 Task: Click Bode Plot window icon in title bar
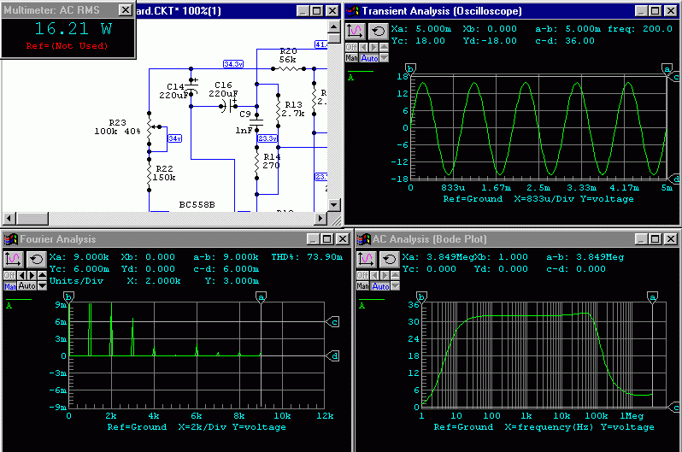coord(363,239)
